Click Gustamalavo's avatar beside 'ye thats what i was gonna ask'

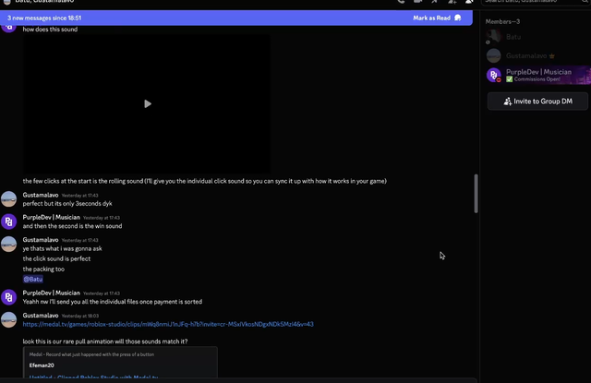(x=8, y=244)
